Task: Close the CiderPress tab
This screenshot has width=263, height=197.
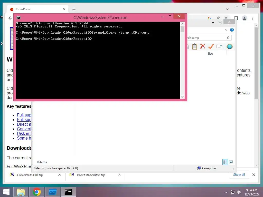Action: click(x=64, y=9)
